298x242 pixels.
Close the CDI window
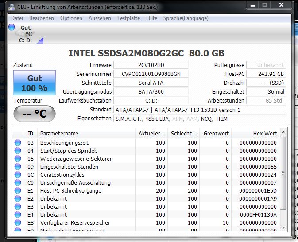(x=281, y=5)
